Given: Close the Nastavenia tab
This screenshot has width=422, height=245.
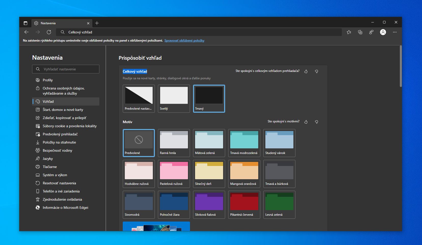Looking at the screenshot, I should 88,23.
